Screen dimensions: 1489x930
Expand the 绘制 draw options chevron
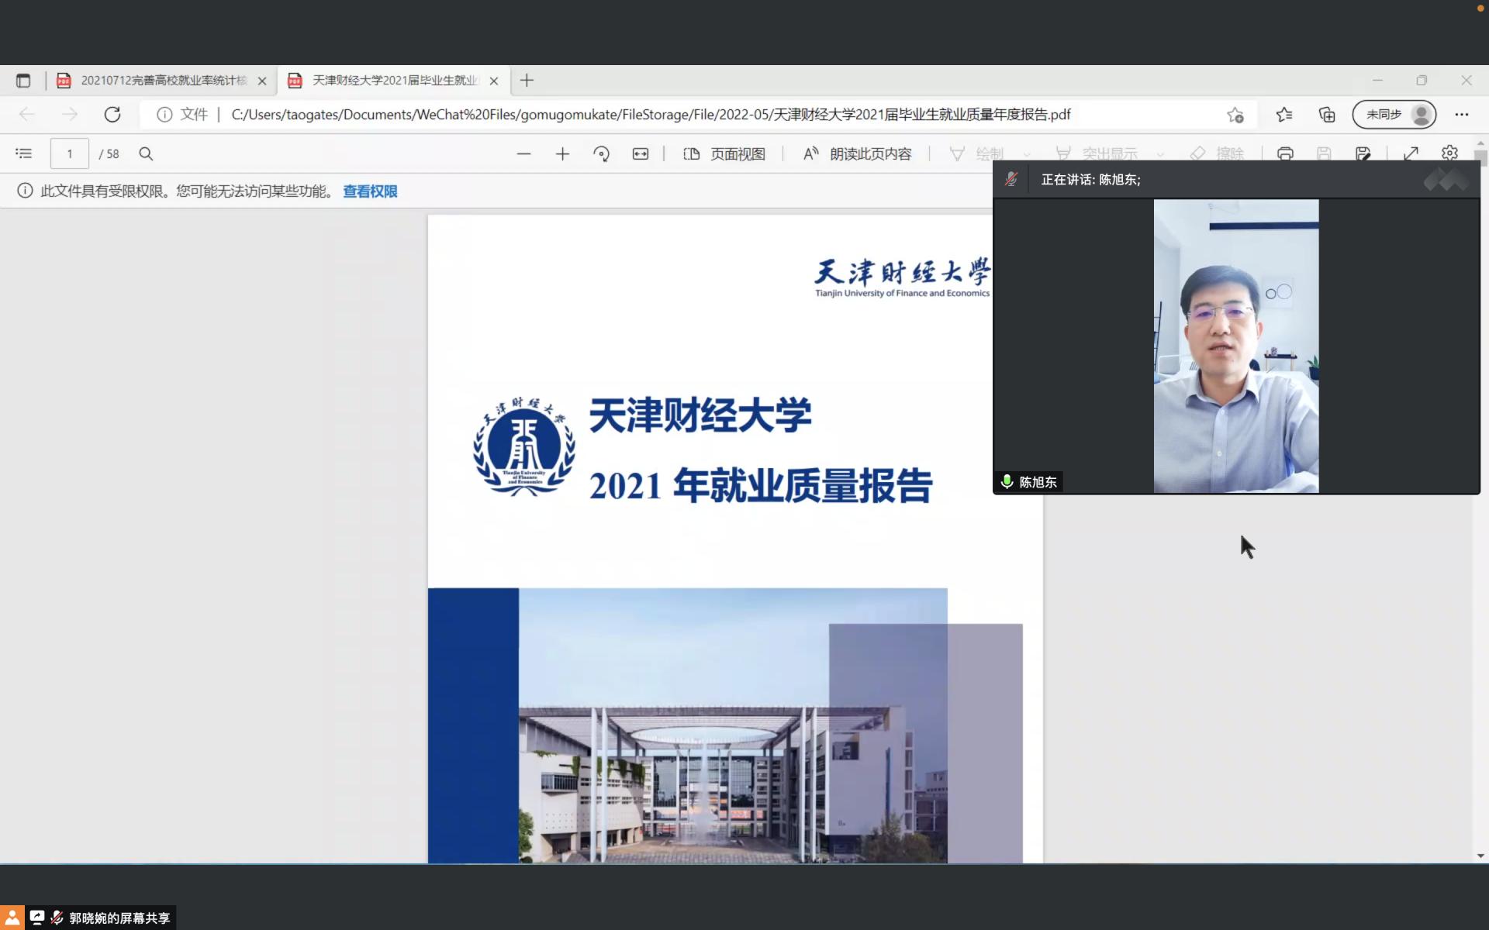[x=1027, y=153]
